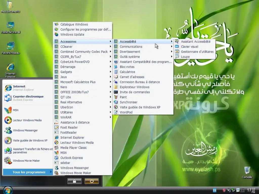Open the Corbeille recycle bin icon
Screen dimensions: 259x194
click(247, 173)
